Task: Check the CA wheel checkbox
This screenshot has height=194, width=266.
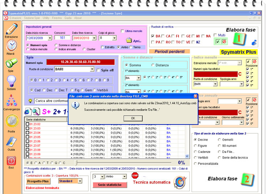Action: point(163,36)
